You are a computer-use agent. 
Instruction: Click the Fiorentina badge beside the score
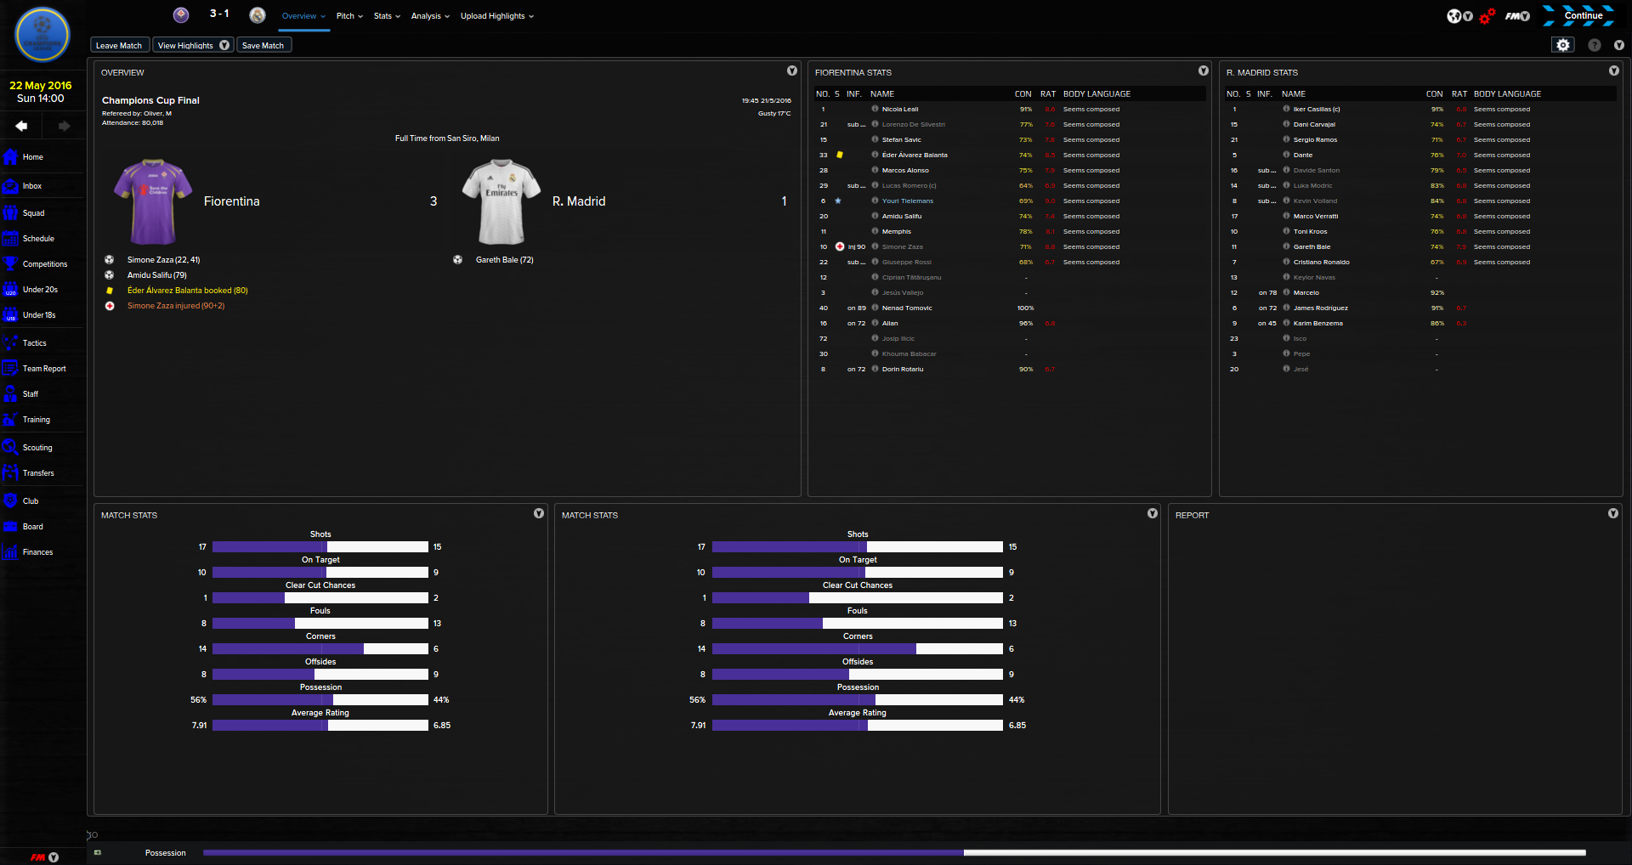(181, 14)
